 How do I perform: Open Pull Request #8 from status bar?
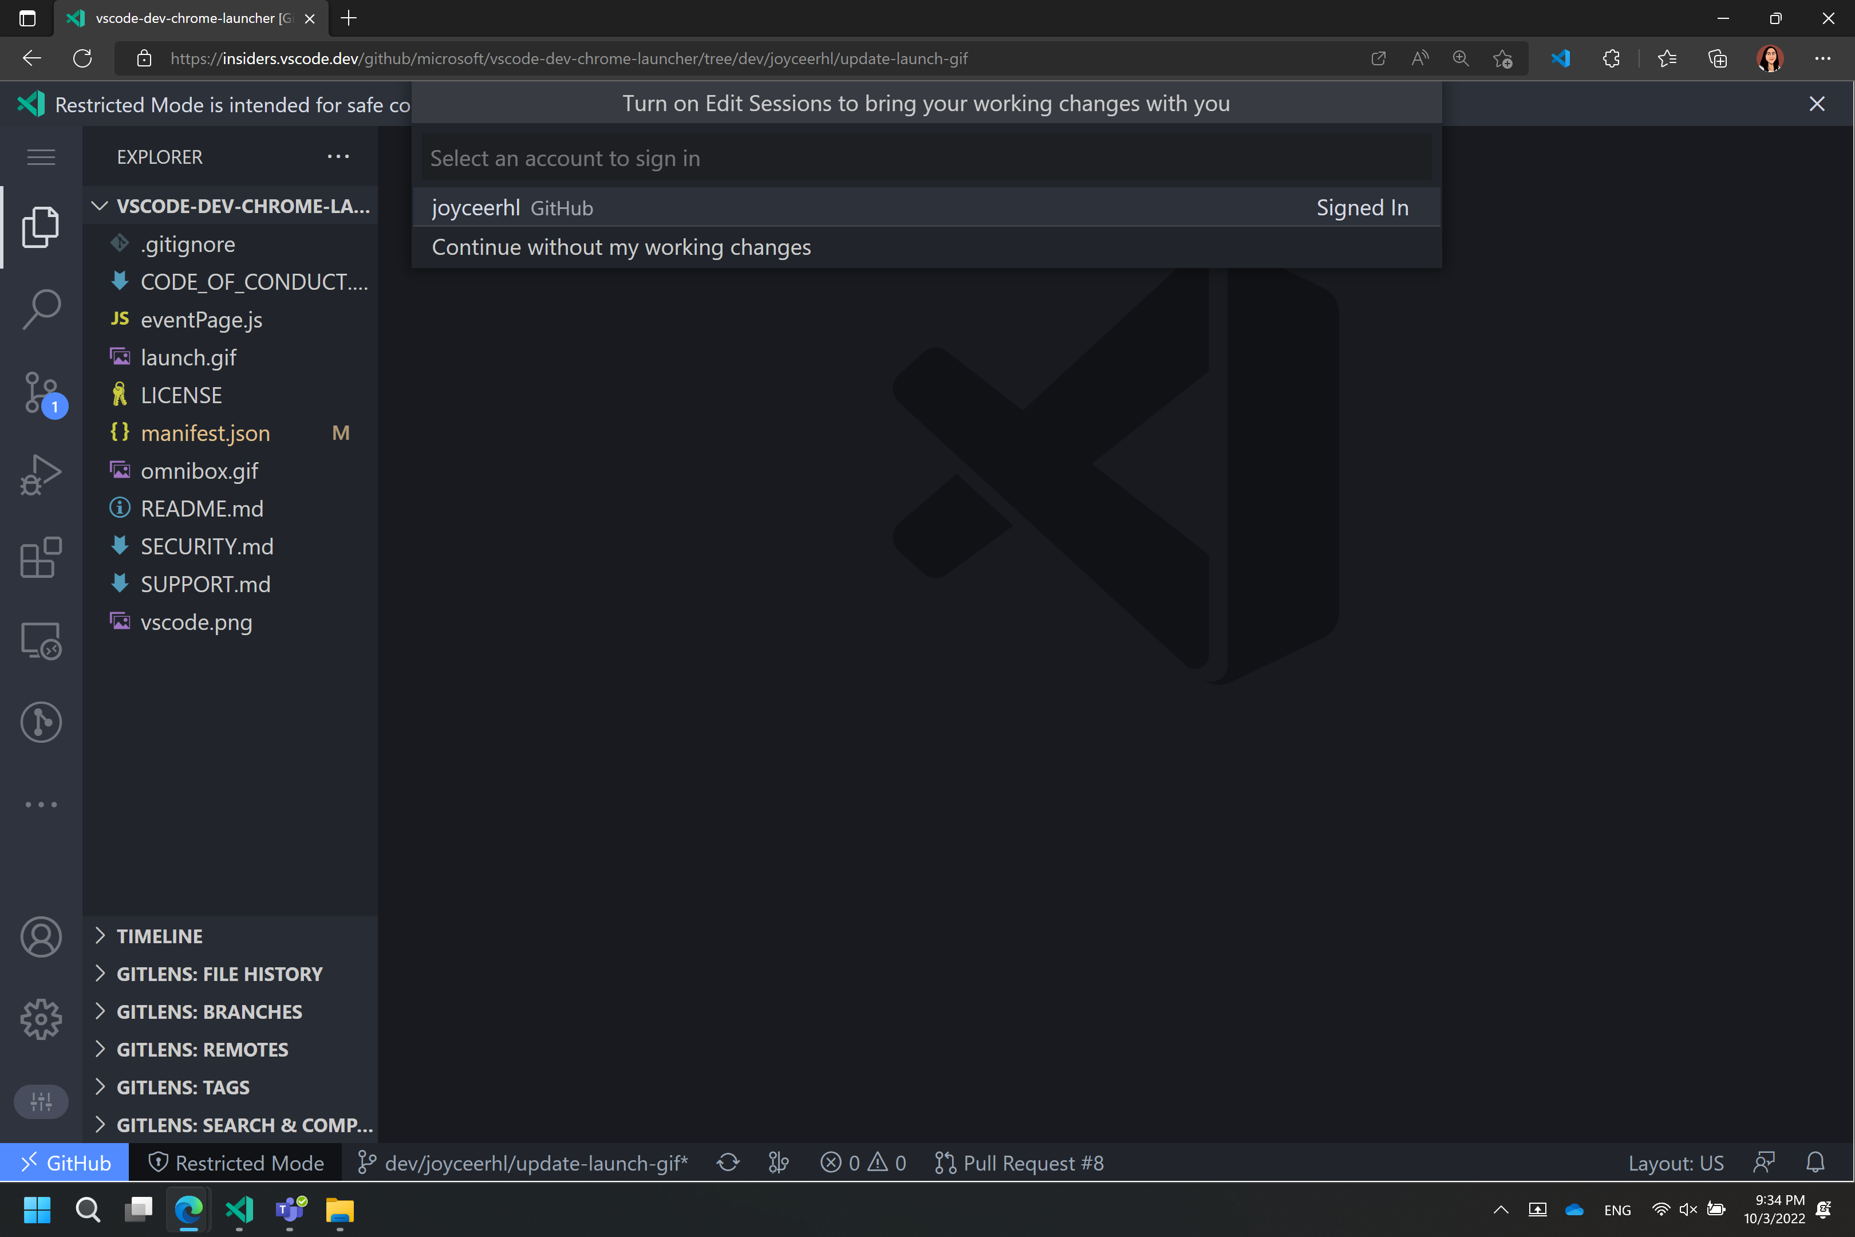coord(1020,1163)
